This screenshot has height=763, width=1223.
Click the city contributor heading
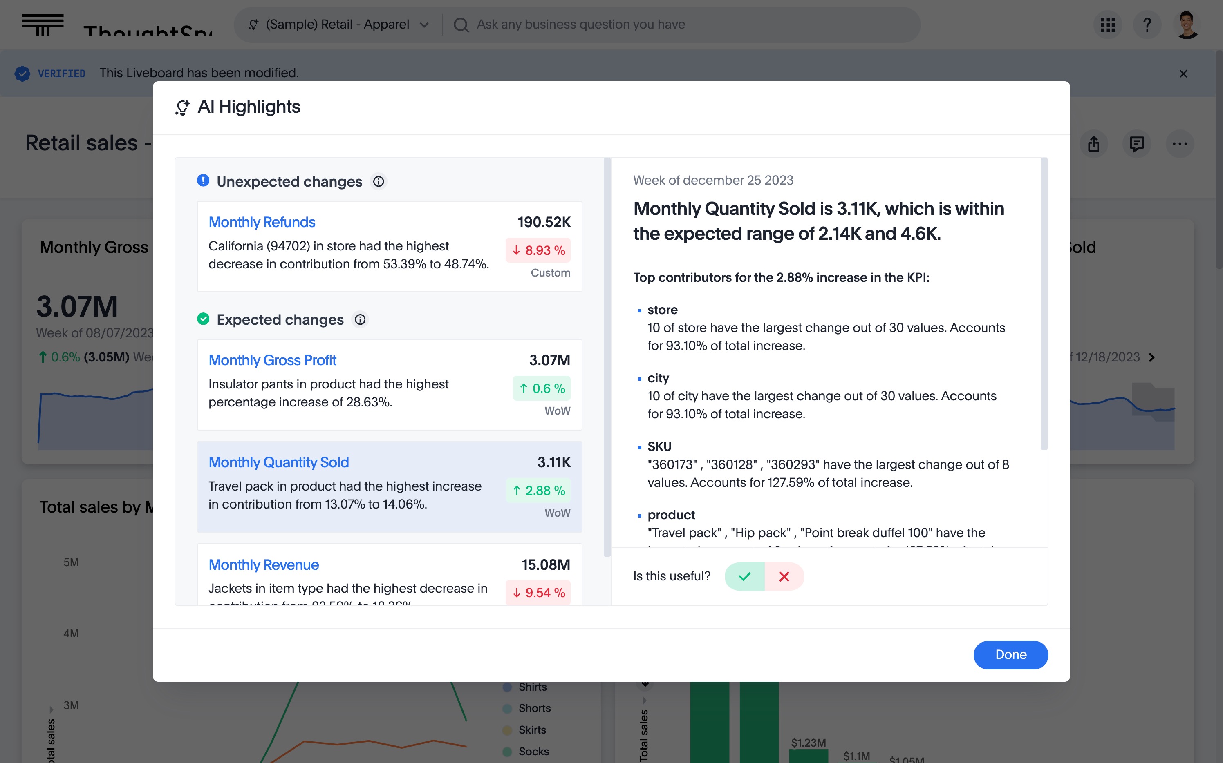point(658,378)
